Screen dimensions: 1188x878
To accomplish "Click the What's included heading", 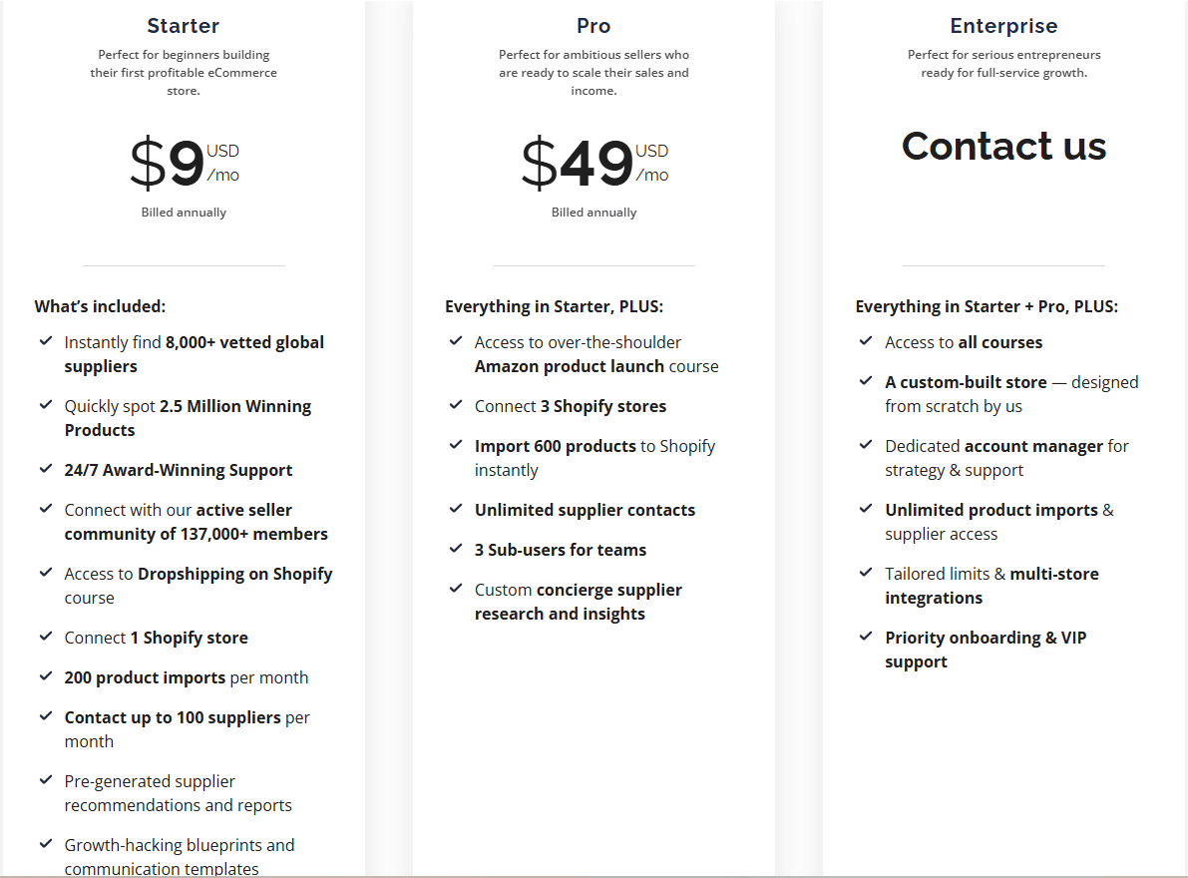I will (x=100, y=306).
